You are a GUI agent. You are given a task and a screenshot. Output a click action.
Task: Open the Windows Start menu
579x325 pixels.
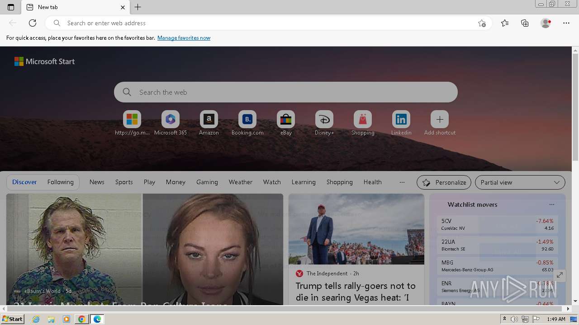tap(13, 319)
